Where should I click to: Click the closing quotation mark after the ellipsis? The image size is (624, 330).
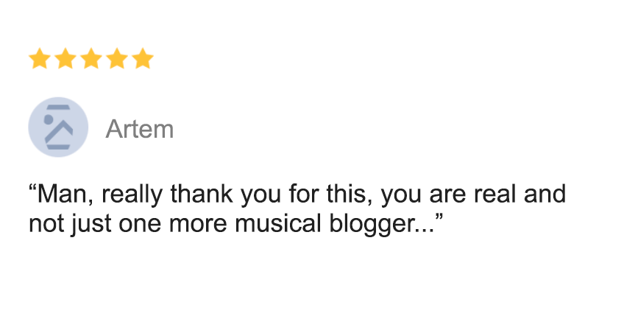coord(439,219)
